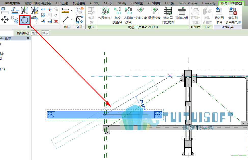Select the Array tool grid icon
Viewport: 248px width, 160px height.
point(43,15)
